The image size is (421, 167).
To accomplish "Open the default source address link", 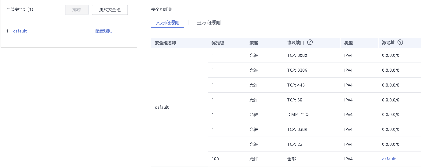I will [x=389, y=159].
